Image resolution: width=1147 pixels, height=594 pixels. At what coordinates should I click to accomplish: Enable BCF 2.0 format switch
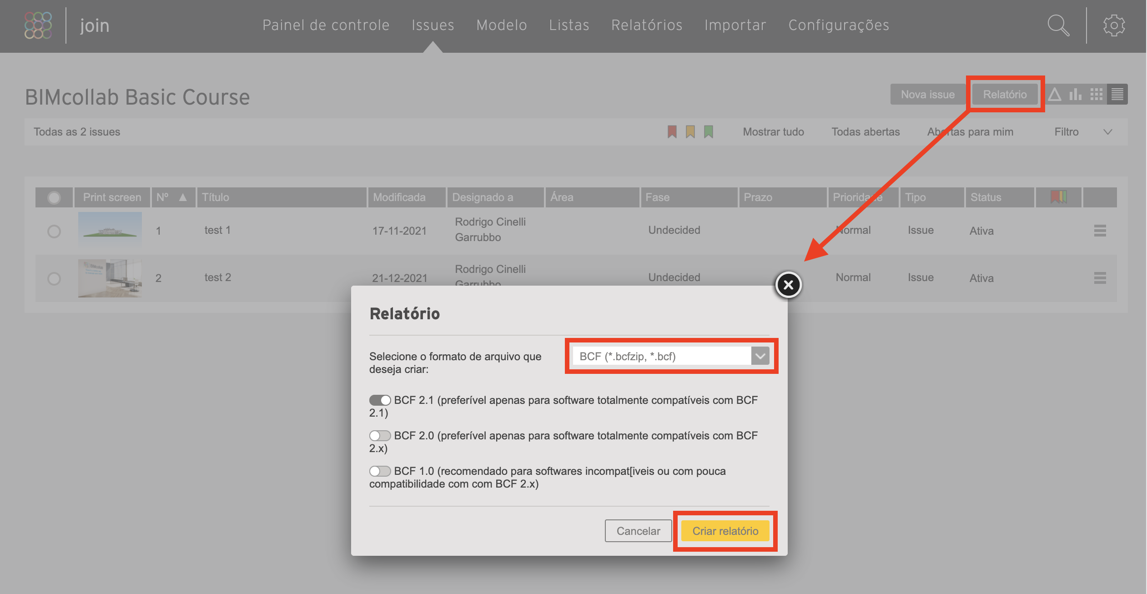pyautogui.click(x=380, y=436)
